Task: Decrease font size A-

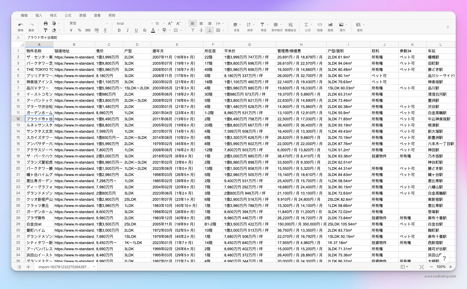Action: coord(179,23)
